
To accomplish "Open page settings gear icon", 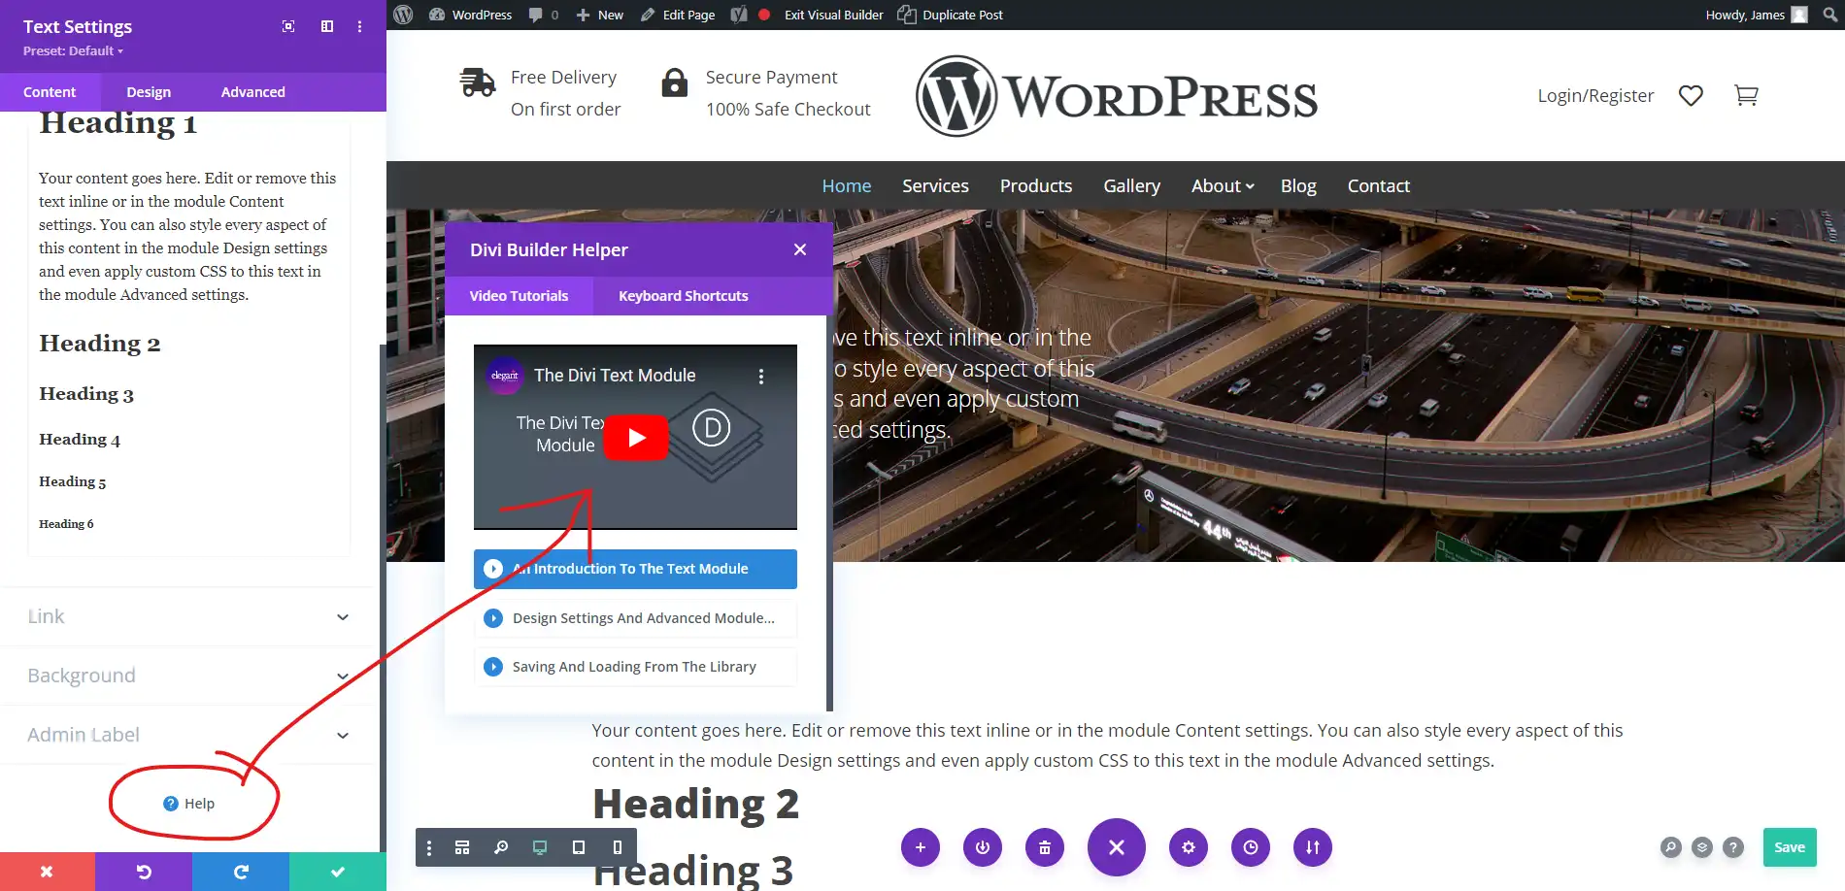I will click(1188, 847).
